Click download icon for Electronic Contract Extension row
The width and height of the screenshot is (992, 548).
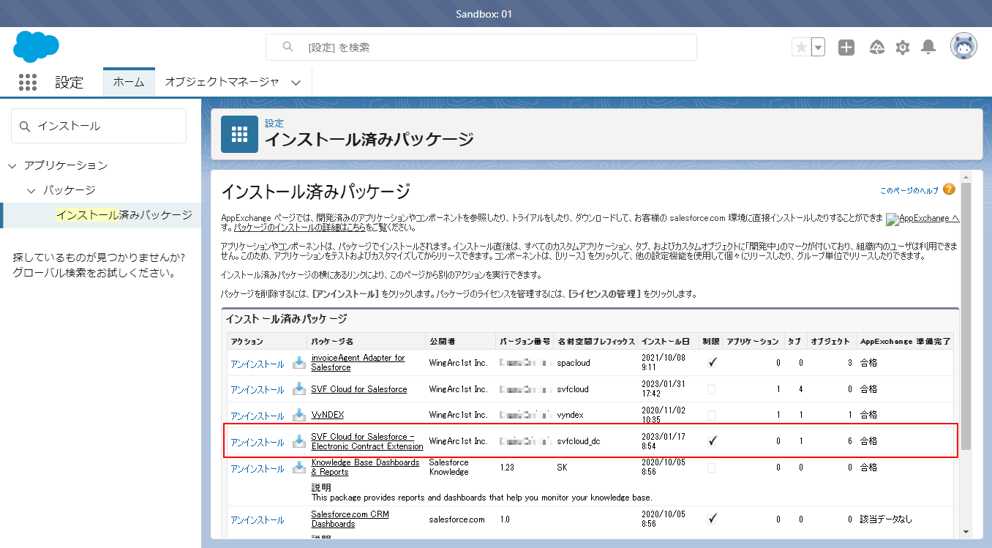pyautogui.click(x=299, y=441)
